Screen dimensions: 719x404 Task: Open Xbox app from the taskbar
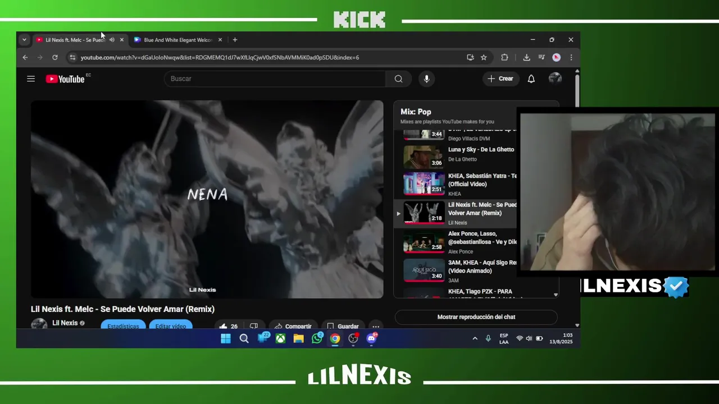tap(280, 338)
